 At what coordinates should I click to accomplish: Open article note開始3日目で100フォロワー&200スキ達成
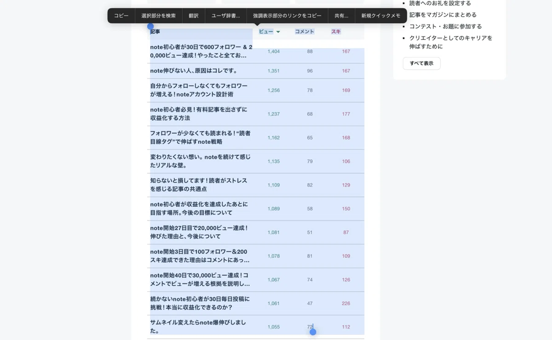pos(200,256)
